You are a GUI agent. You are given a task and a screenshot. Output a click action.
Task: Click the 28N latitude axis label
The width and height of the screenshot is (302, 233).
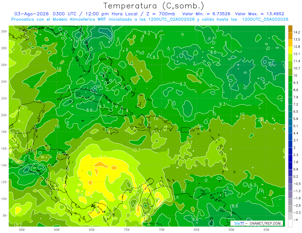[4, 48]
